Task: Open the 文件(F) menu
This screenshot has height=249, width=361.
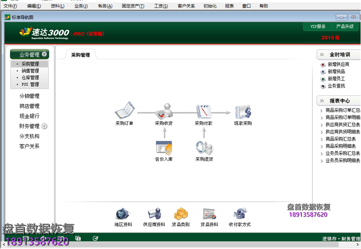Action: pos(10,6)
